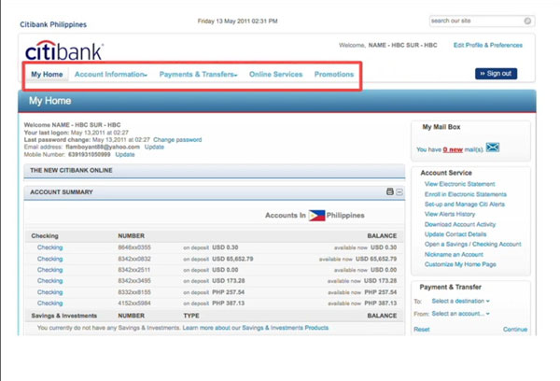Click the Friday 13 May 2011 date text

point(237,21)
